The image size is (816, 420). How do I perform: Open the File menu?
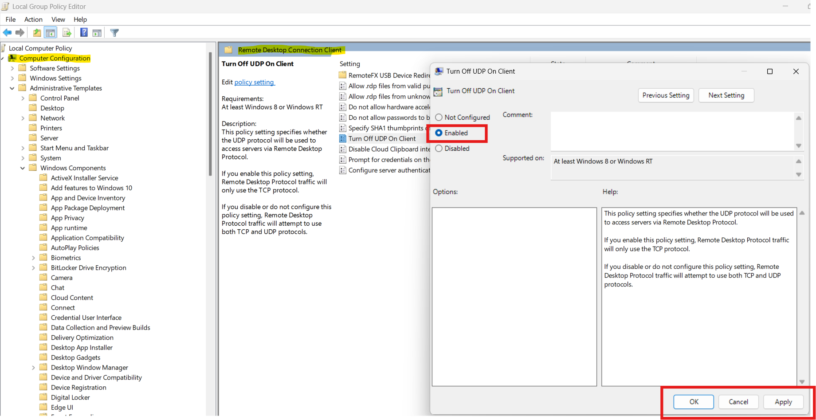pyautogui.click(x=11, y=19)
